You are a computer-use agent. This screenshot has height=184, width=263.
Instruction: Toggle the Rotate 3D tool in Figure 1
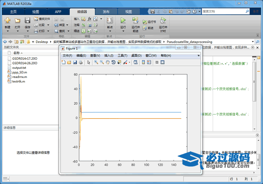tap(113, 63)
